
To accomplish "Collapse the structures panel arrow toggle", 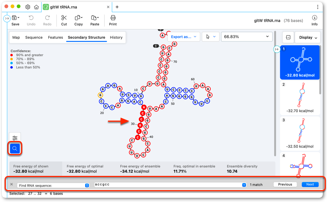I will pos(277,49).
